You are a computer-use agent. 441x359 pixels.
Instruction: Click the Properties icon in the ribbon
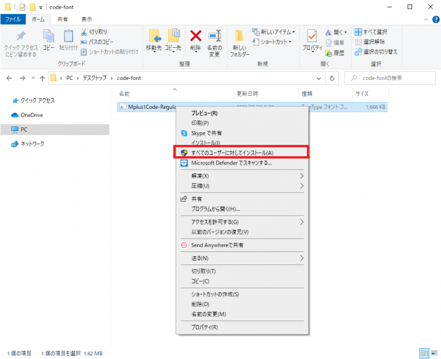[311, 40]
